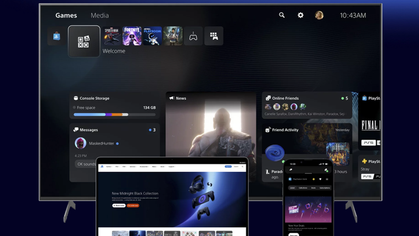
Task: Click blue Sign In button on tablet
Action: pos(228,167)
